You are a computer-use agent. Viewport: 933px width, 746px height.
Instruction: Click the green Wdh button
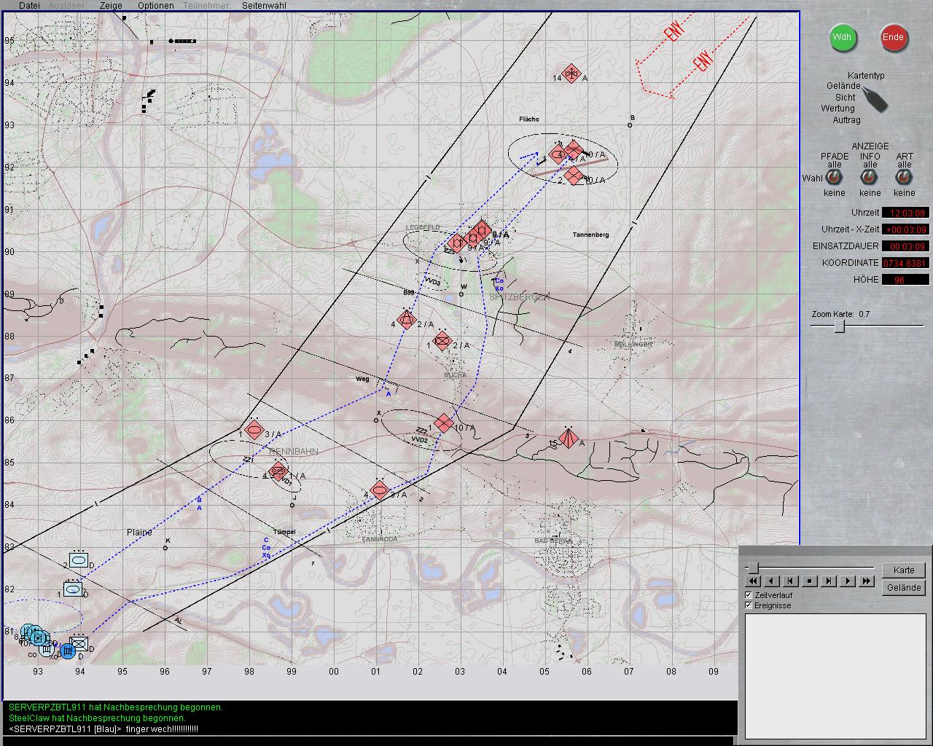click(843, 37)
